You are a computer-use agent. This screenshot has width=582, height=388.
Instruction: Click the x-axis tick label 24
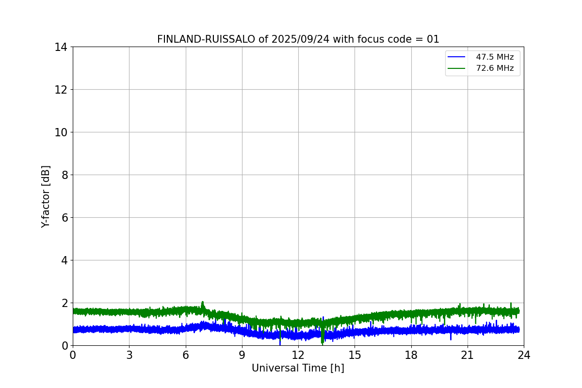pos(524,355)
